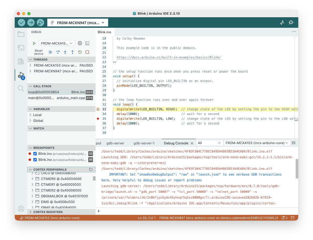Viewport: 313px width, 240px height.
Task: Open the FRDM-MCXA15 debug configuration dropdown
Action: pyautogui.click(x=57, y=43)
